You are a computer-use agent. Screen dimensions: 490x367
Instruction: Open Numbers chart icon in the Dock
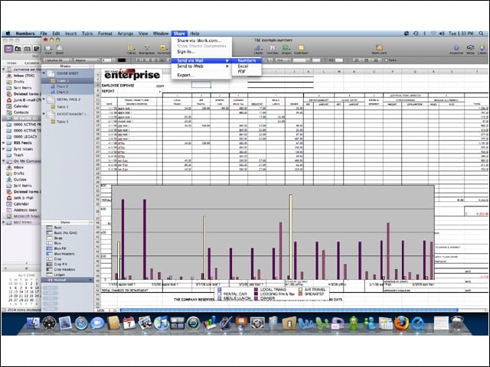tap(209, 323)
